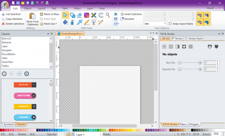The image size is (225, 136).
Task: Click Paste in Place
Action: pyautogui.click(x=50, y=14)
